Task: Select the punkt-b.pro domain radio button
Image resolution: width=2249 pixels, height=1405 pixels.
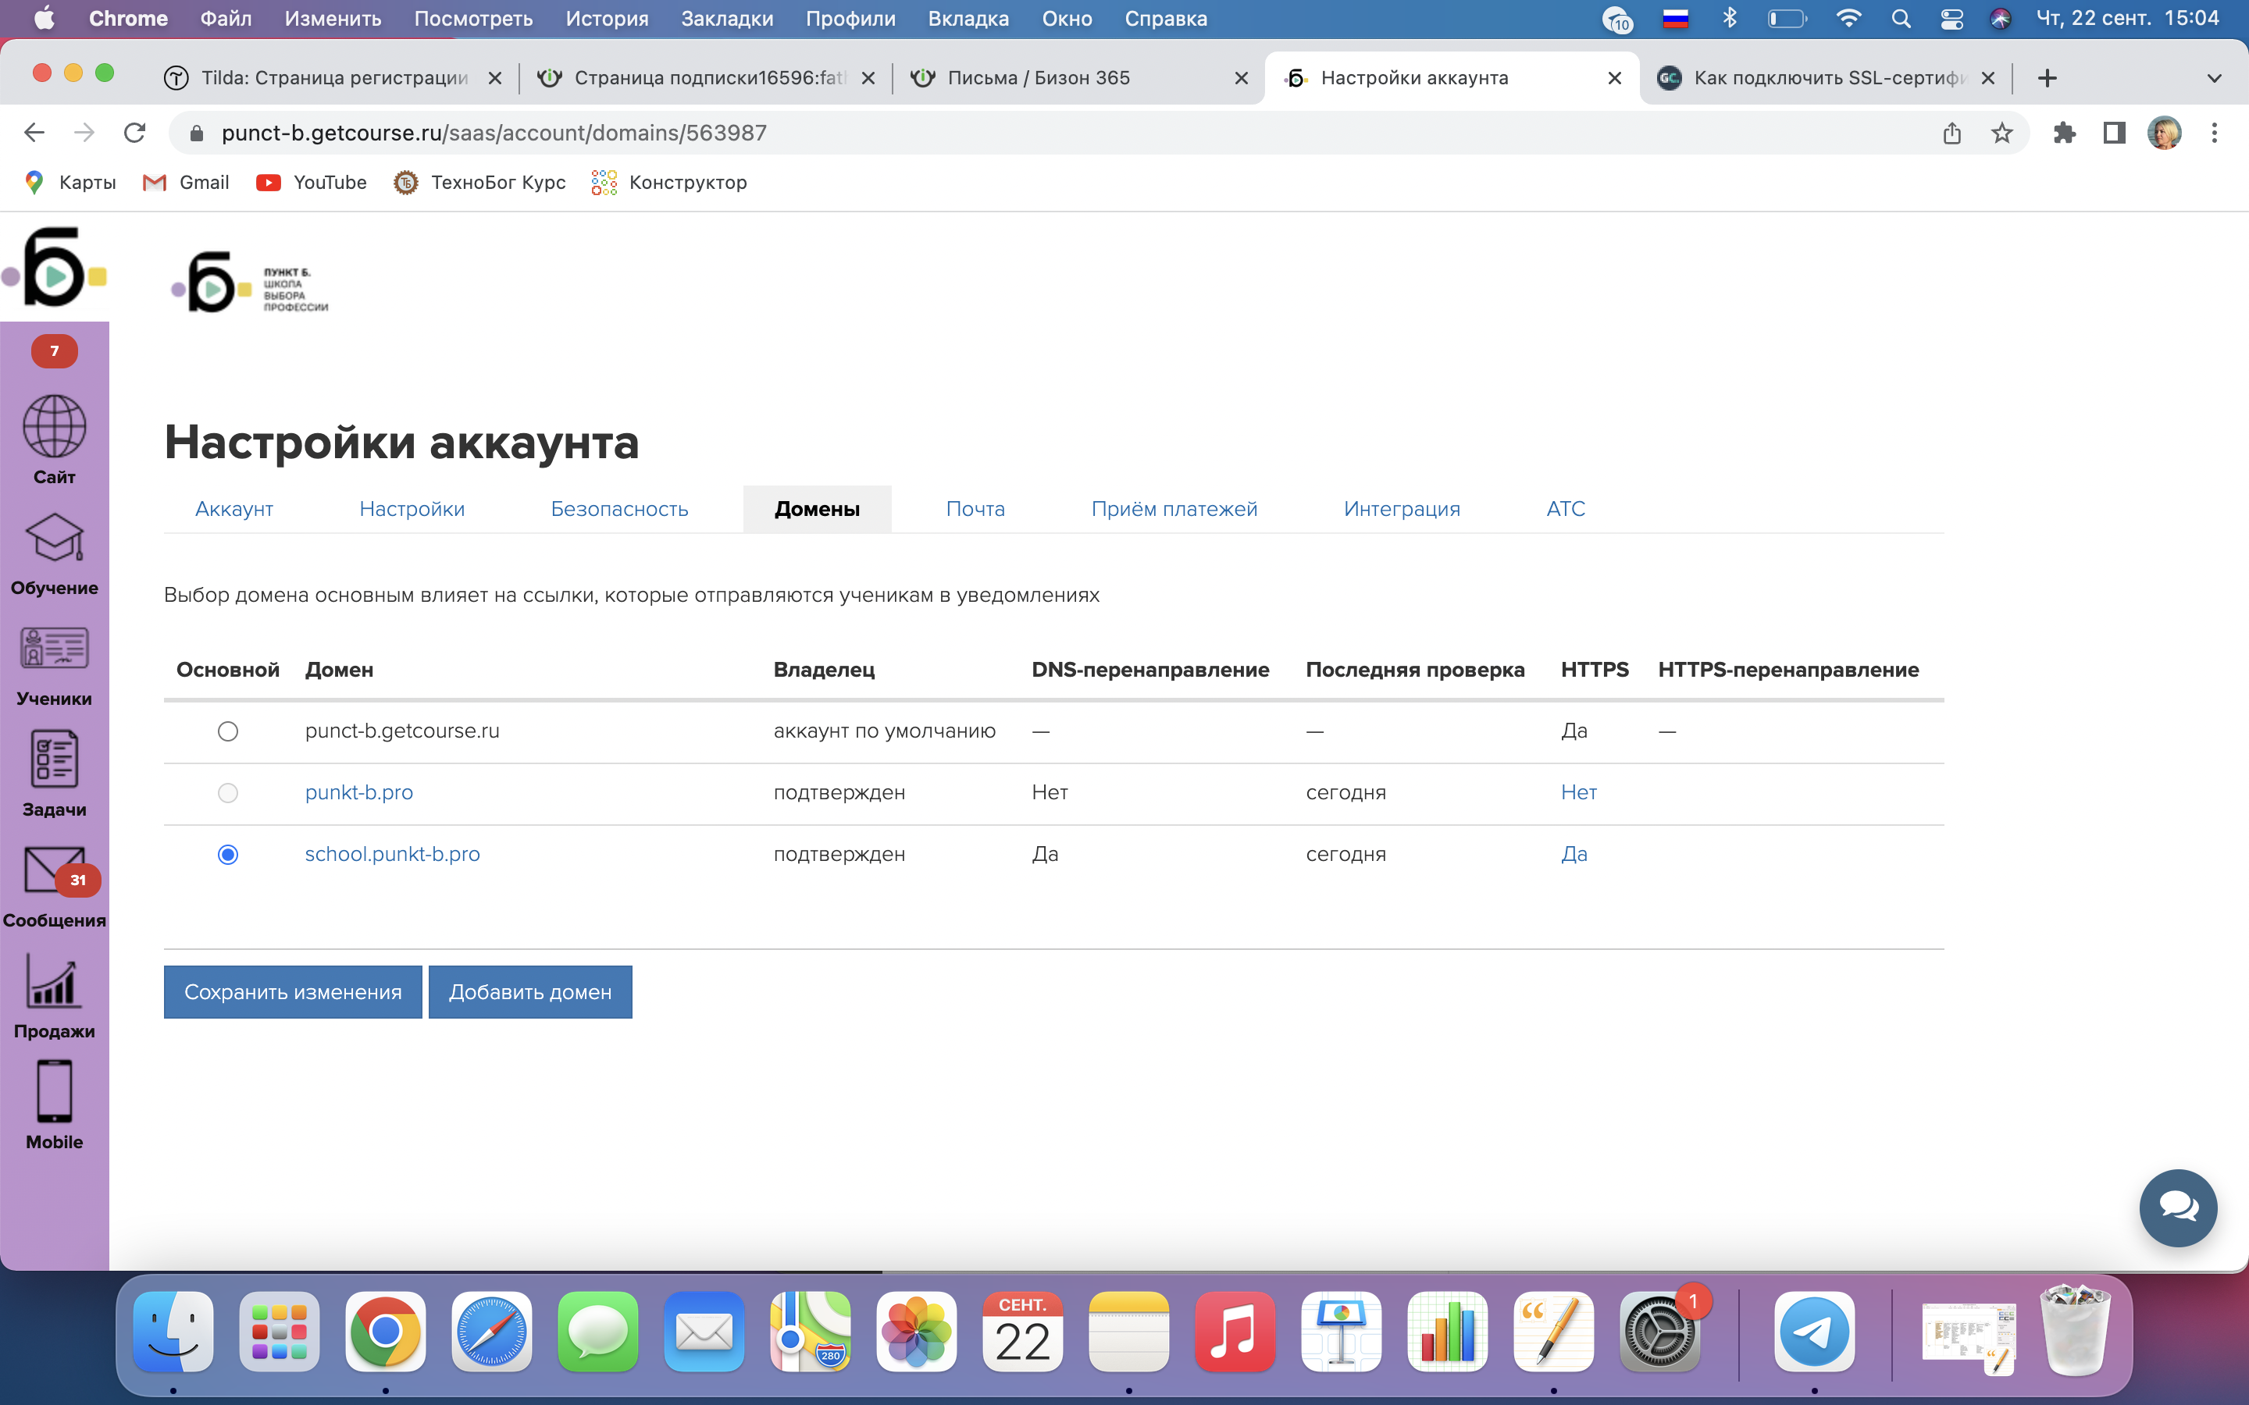Action: [228, 792]
